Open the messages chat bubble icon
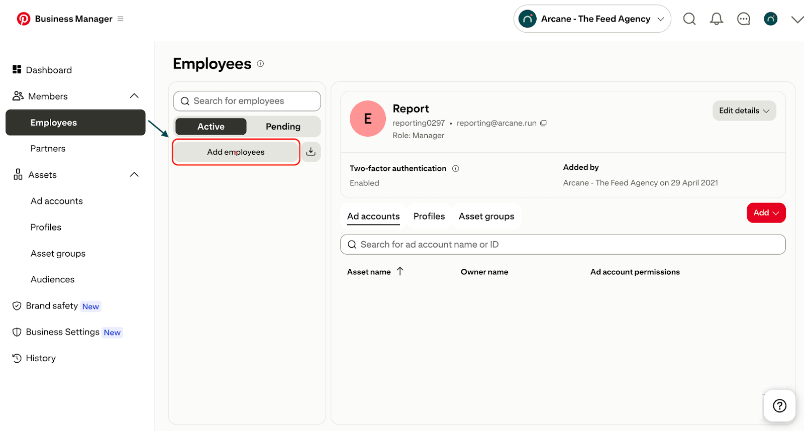This screenshot has height=431, width=804. pyautogui.click(x=743, y=19)
